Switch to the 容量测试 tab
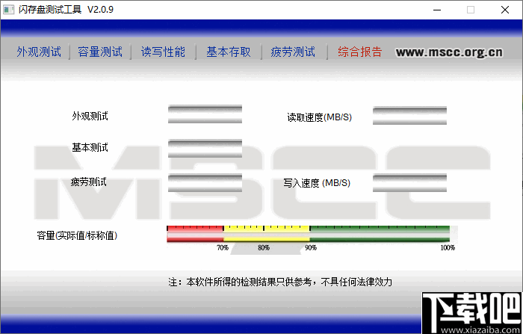The height and width of the screenshot is (334, 523). pos(100,52)
